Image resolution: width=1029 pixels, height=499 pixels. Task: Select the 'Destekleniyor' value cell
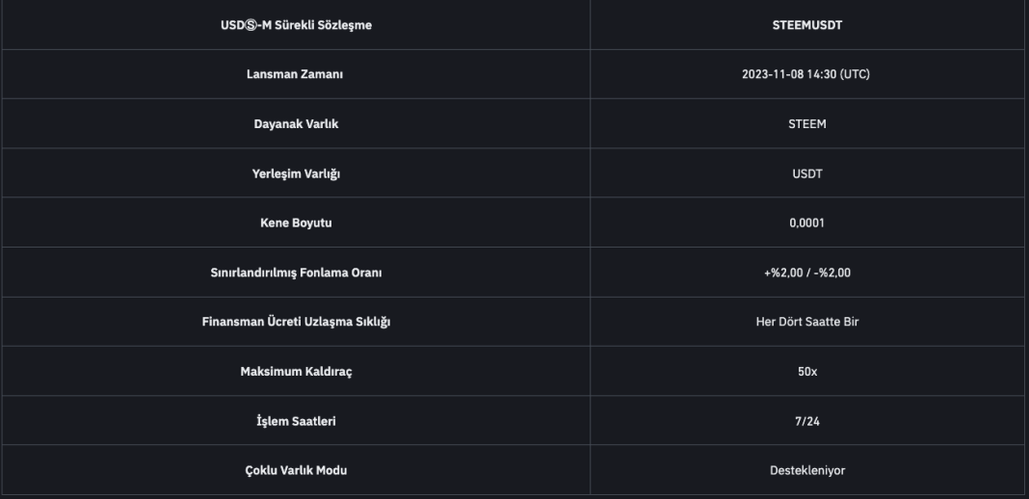(x=809, y=470)
